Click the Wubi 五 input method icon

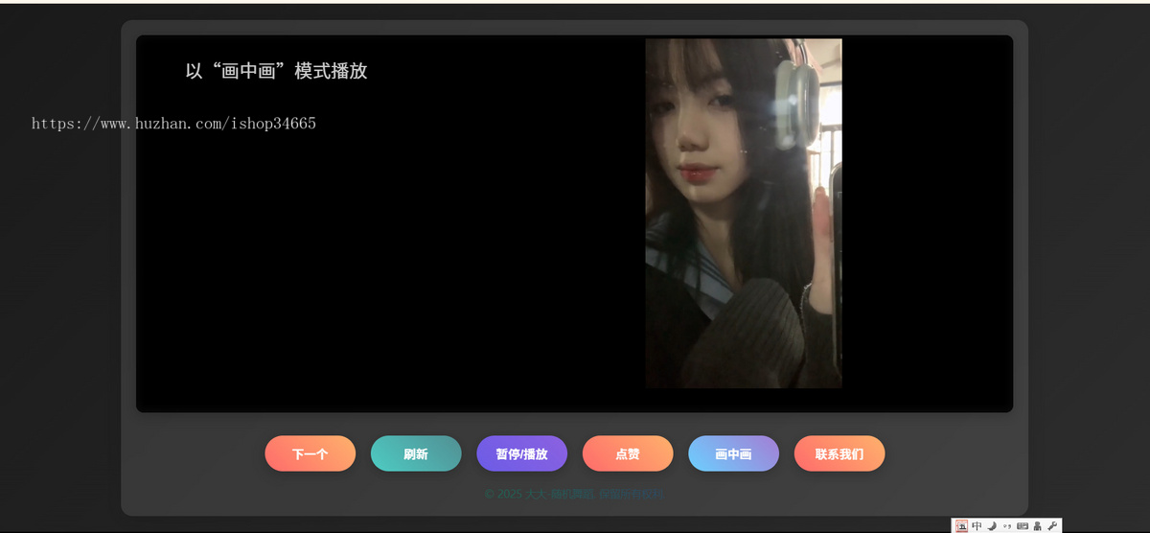[x=961, y=525]
